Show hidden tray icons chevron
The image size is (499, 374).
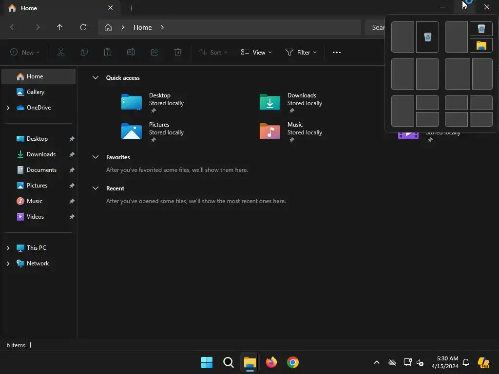click(x=377, y=362)
